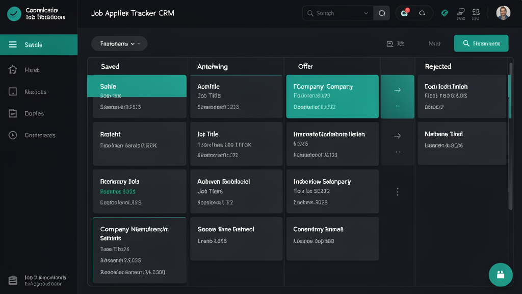The image size is (522, 294).
Task: Expand the search field dropdown chevron
Action: click(x=366, y=13)
